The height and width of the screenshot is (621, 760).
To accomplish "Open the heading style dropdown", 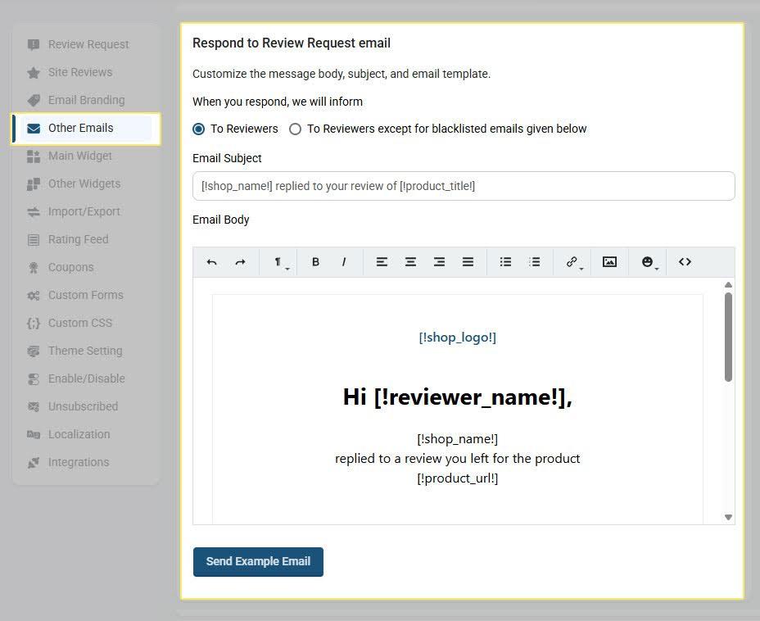I will point(278,261).
